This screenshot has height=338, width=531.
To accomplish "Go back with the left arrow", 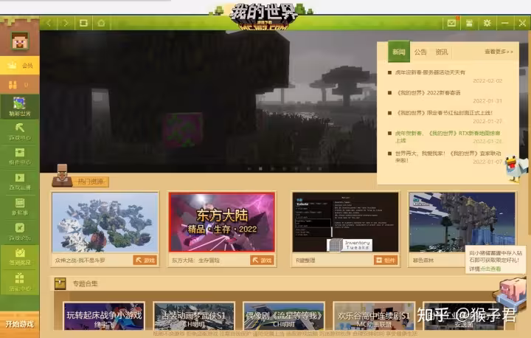I will 49,23.
